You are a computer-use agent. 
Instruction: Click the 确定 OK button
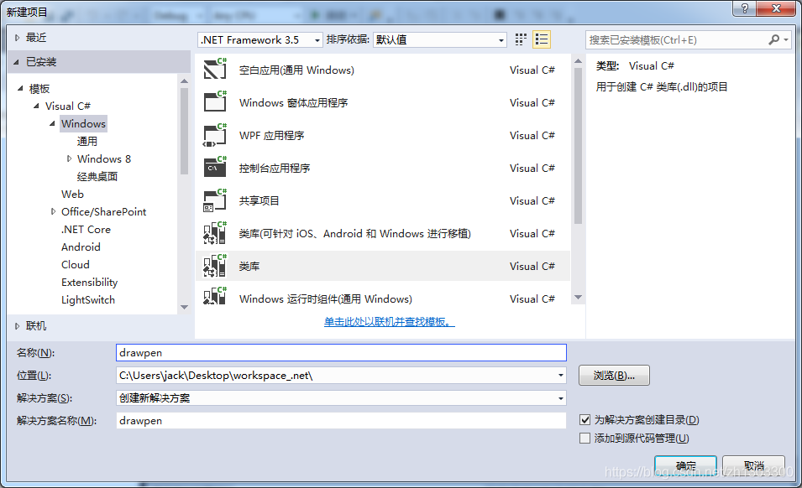click(685, 465)
